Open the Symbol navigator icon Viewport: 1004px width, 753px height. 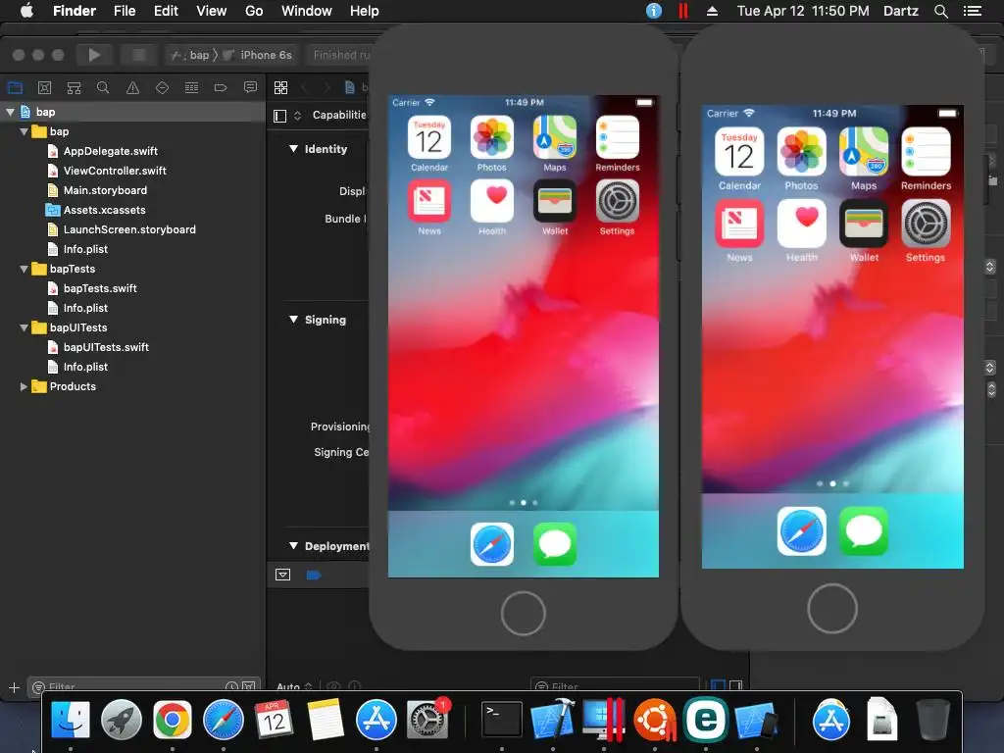tap(74, 87)
